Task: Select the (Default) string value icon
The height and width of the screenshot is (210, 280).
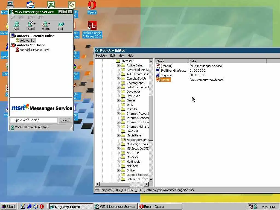Action: [158, 66]
